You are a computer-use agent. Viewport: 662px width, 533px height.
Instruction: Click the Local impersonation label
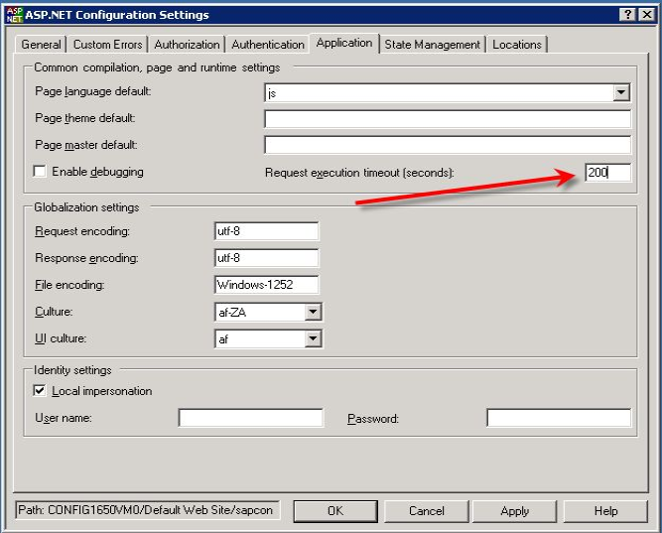point(102,391)
